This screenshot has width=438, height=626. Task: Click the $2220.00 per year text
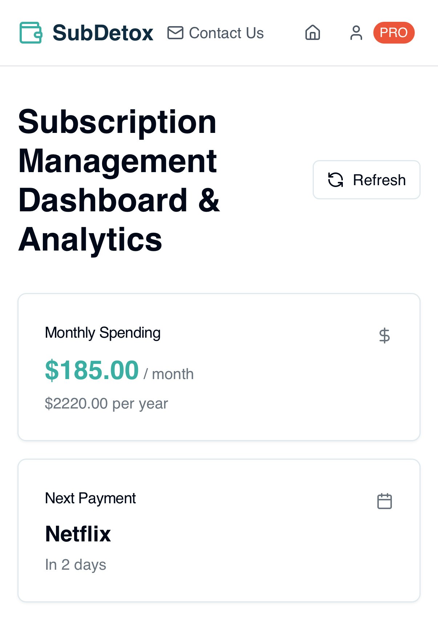106,403
